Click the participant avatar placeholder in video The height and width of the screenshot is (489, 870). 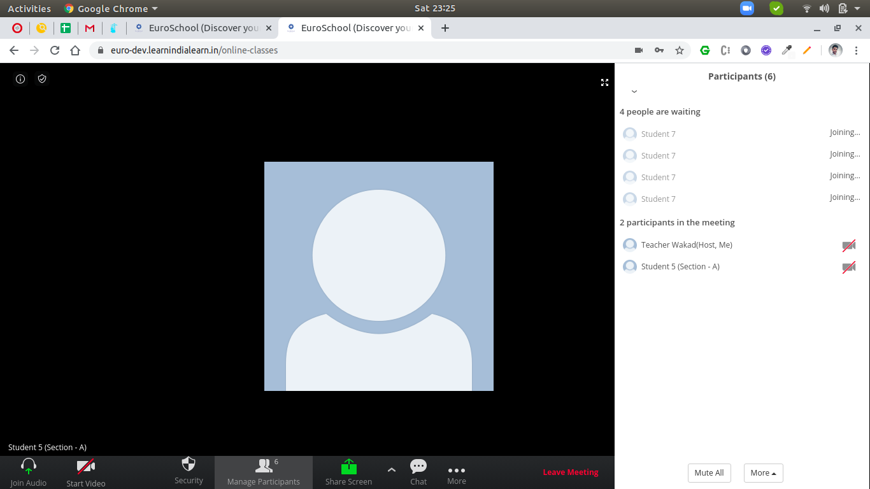pyautogui.click(x=379, y=276)
